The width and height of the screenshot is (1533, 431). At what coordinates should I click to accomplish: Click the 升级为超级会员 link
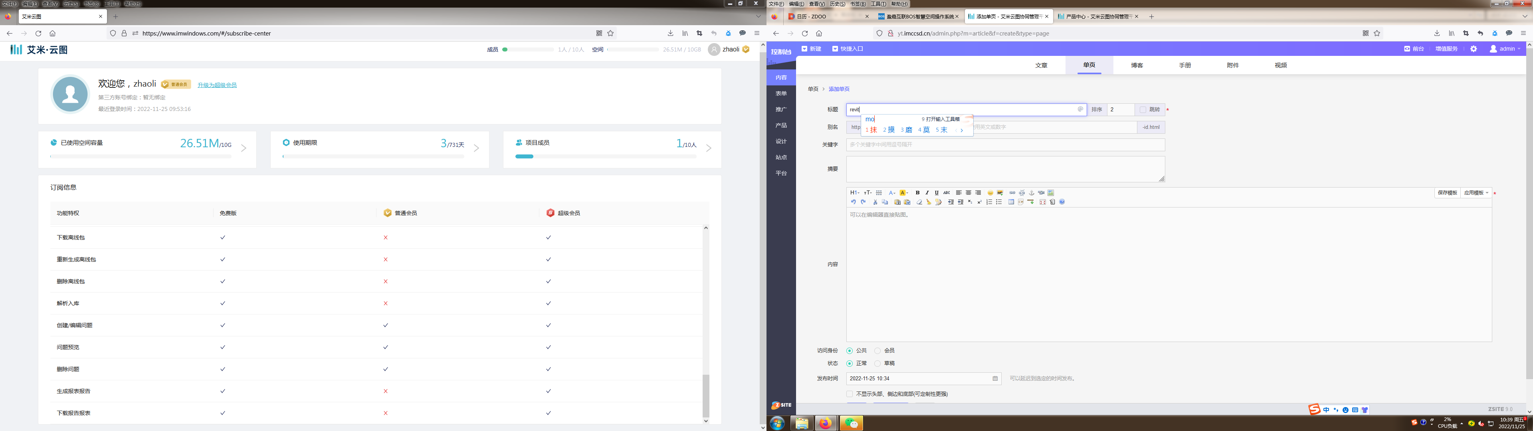tap(217, 85)
